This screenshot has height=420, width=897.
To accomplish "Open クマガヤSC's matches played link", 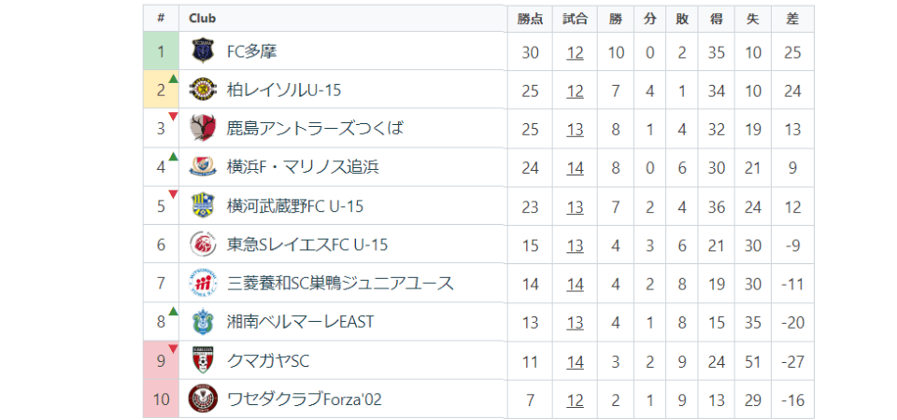I will (575, 361).
